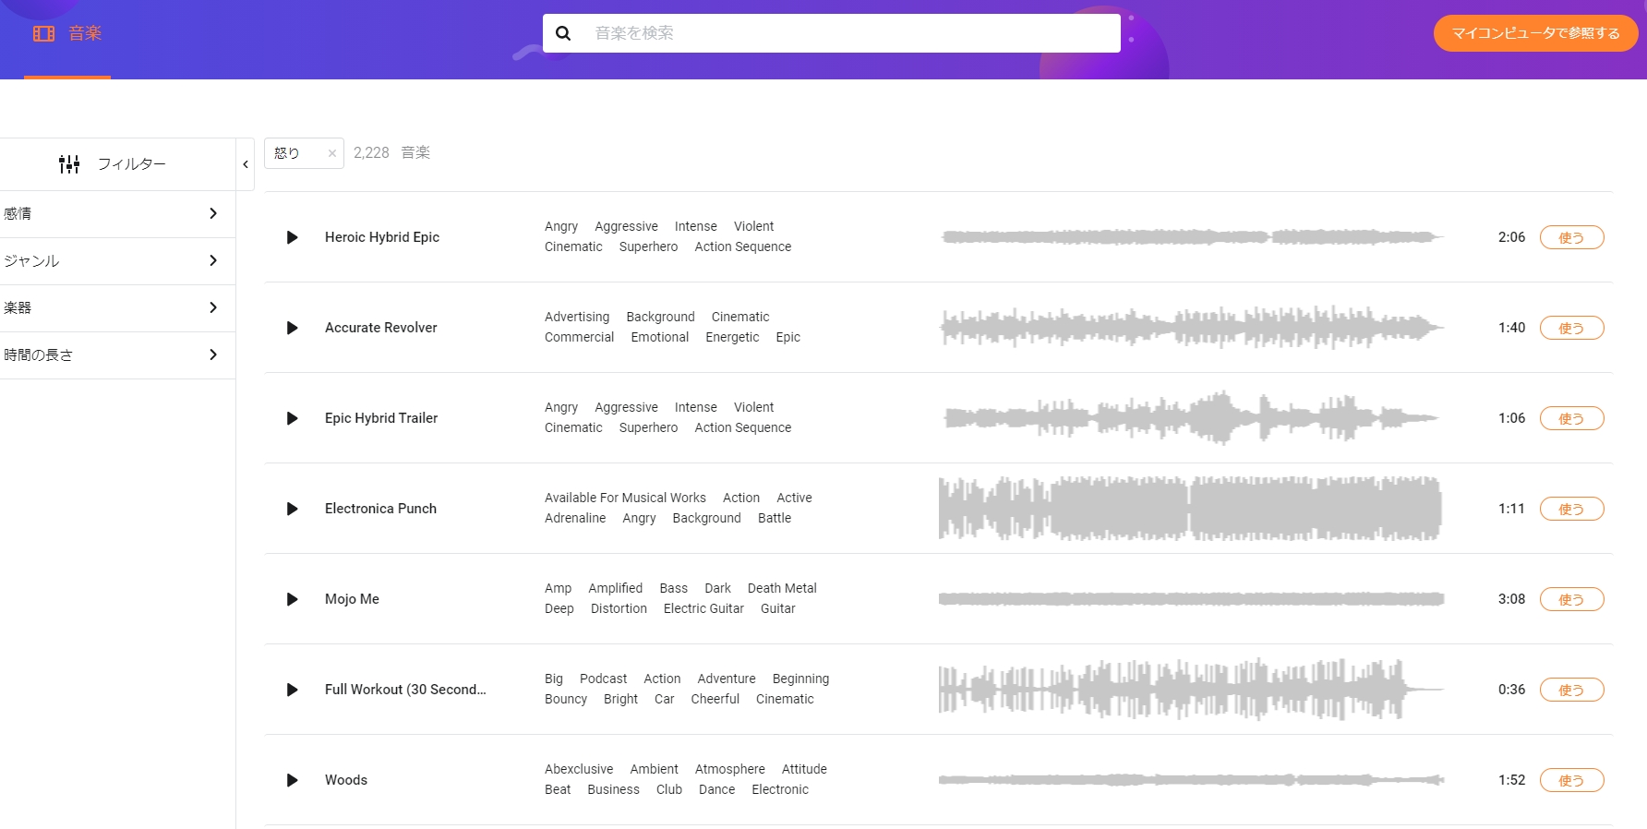Switch to the 音楽 tab
Viewport: 1647px width, 829px height.
67,34
